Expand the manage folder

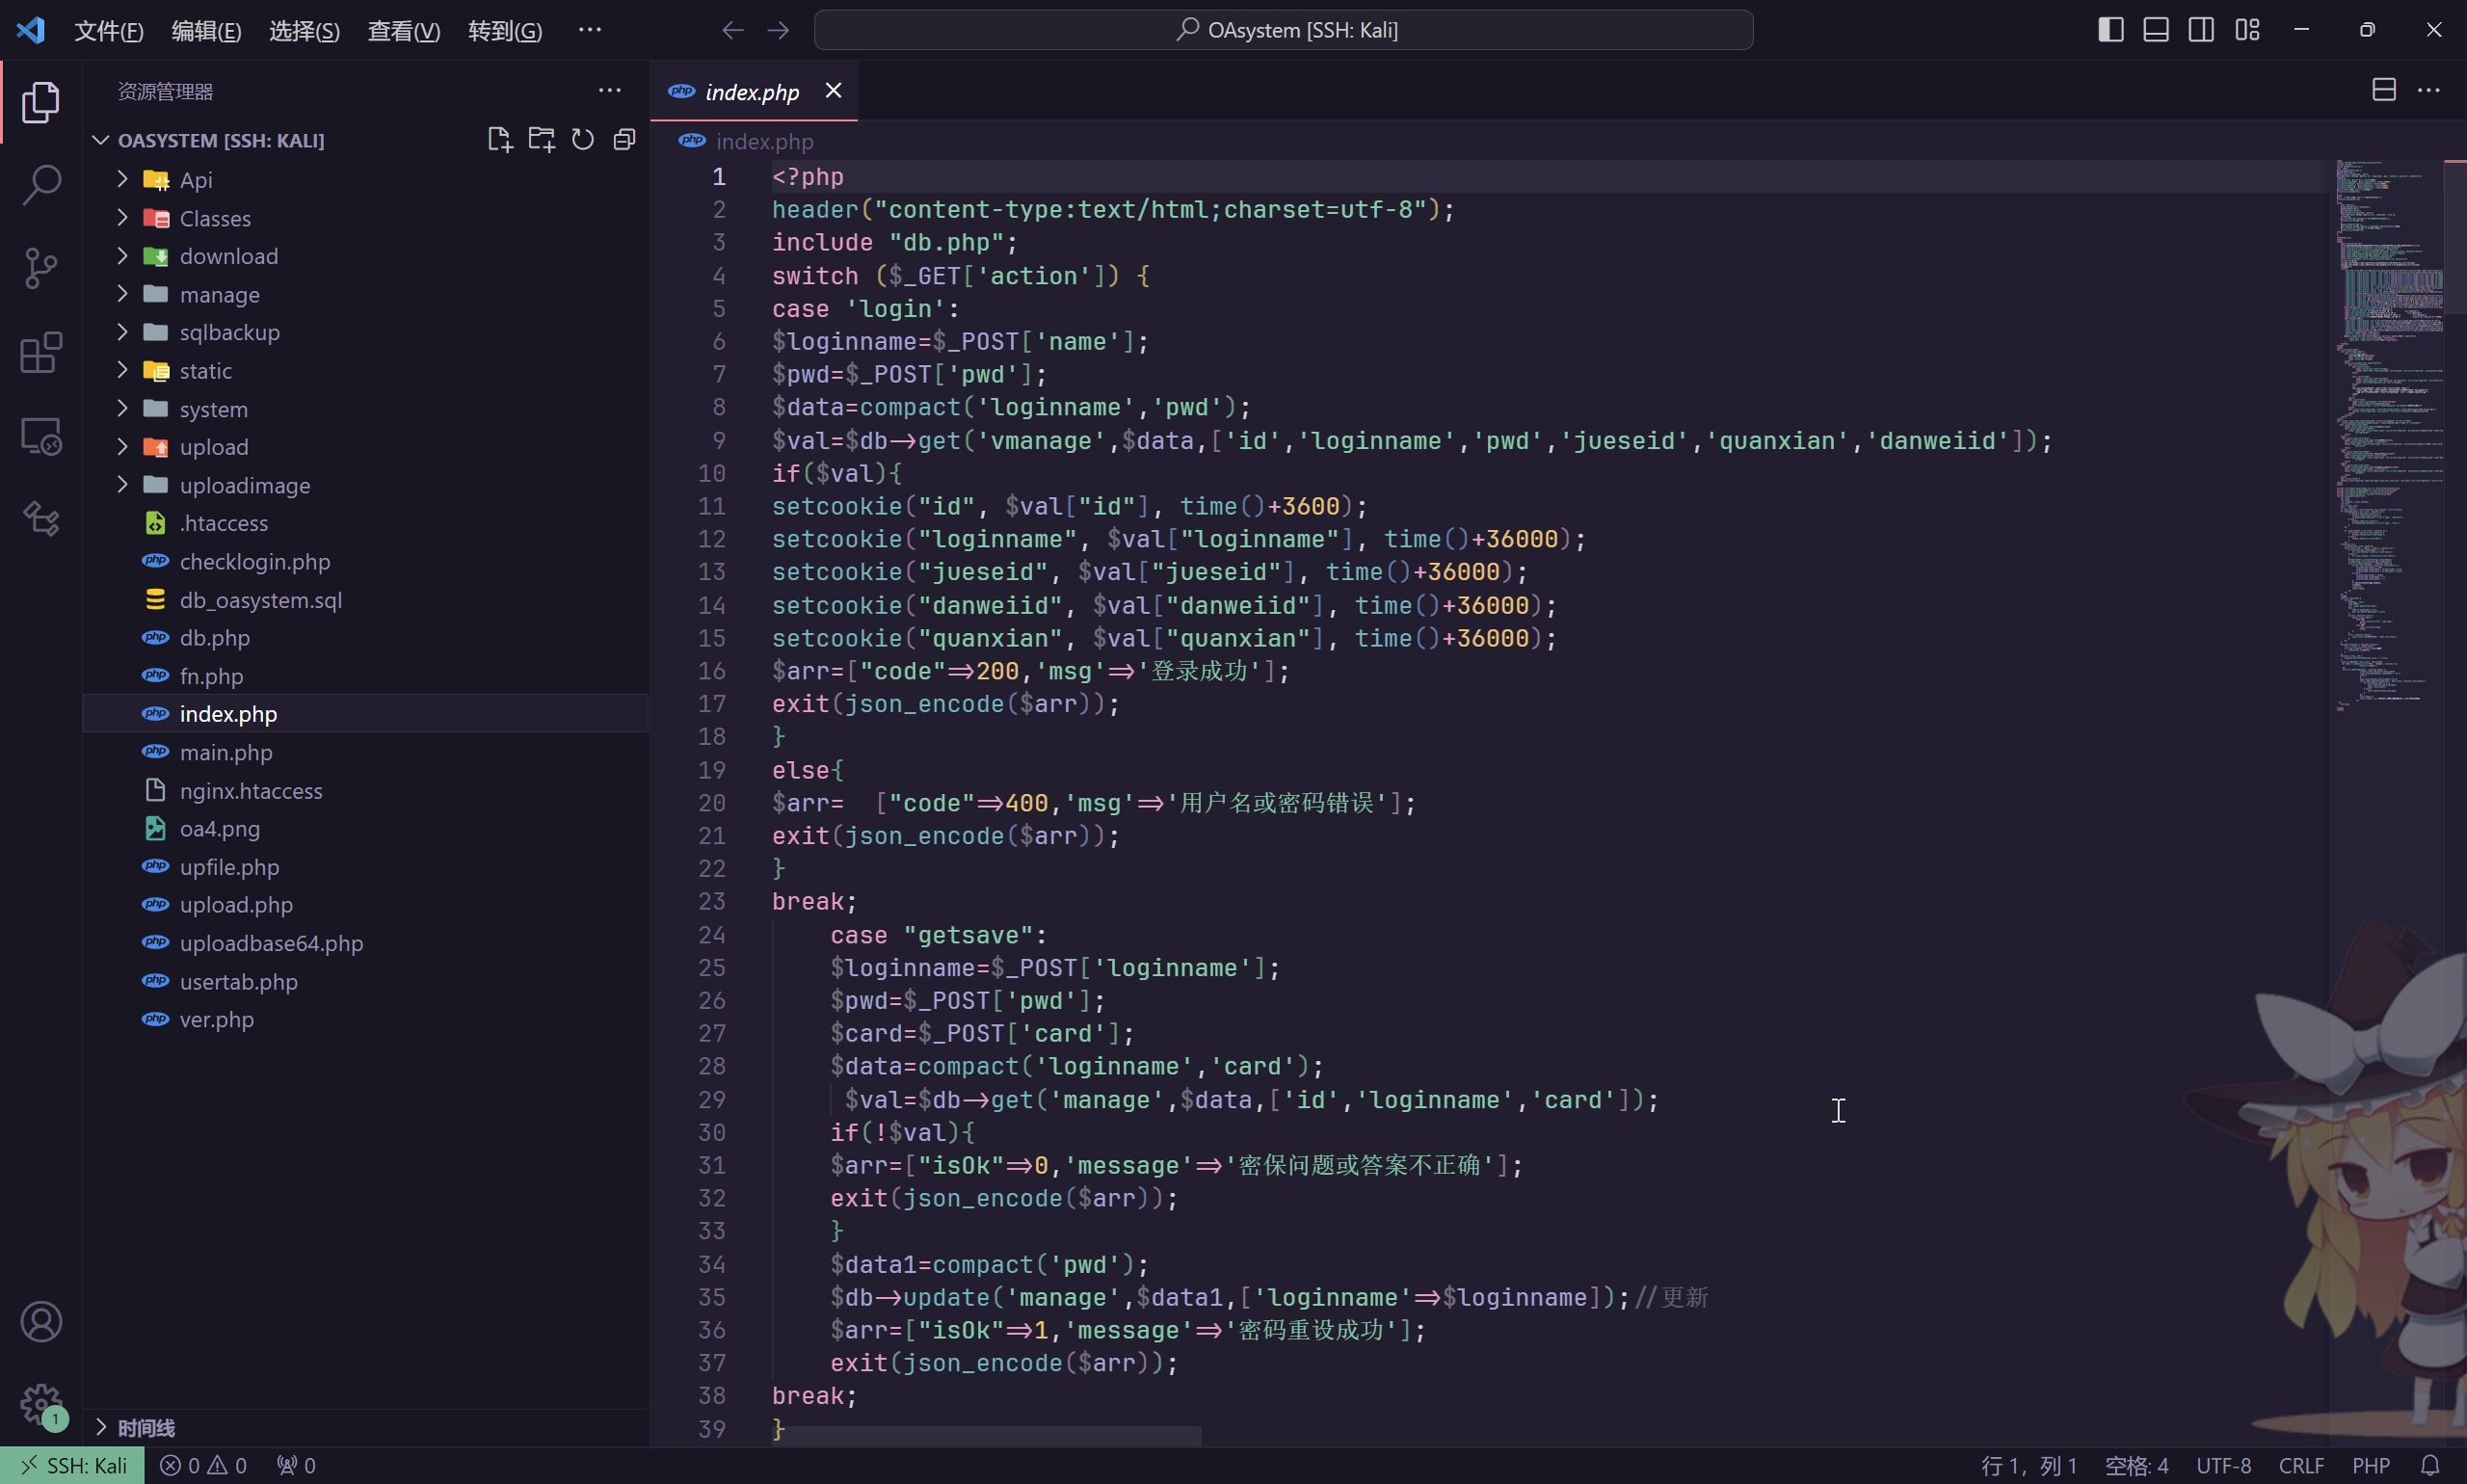[365, 295]
